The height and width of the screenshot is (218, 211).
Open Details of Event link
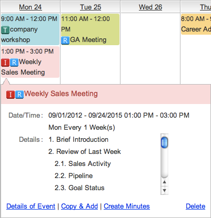(x=31, y=206)
